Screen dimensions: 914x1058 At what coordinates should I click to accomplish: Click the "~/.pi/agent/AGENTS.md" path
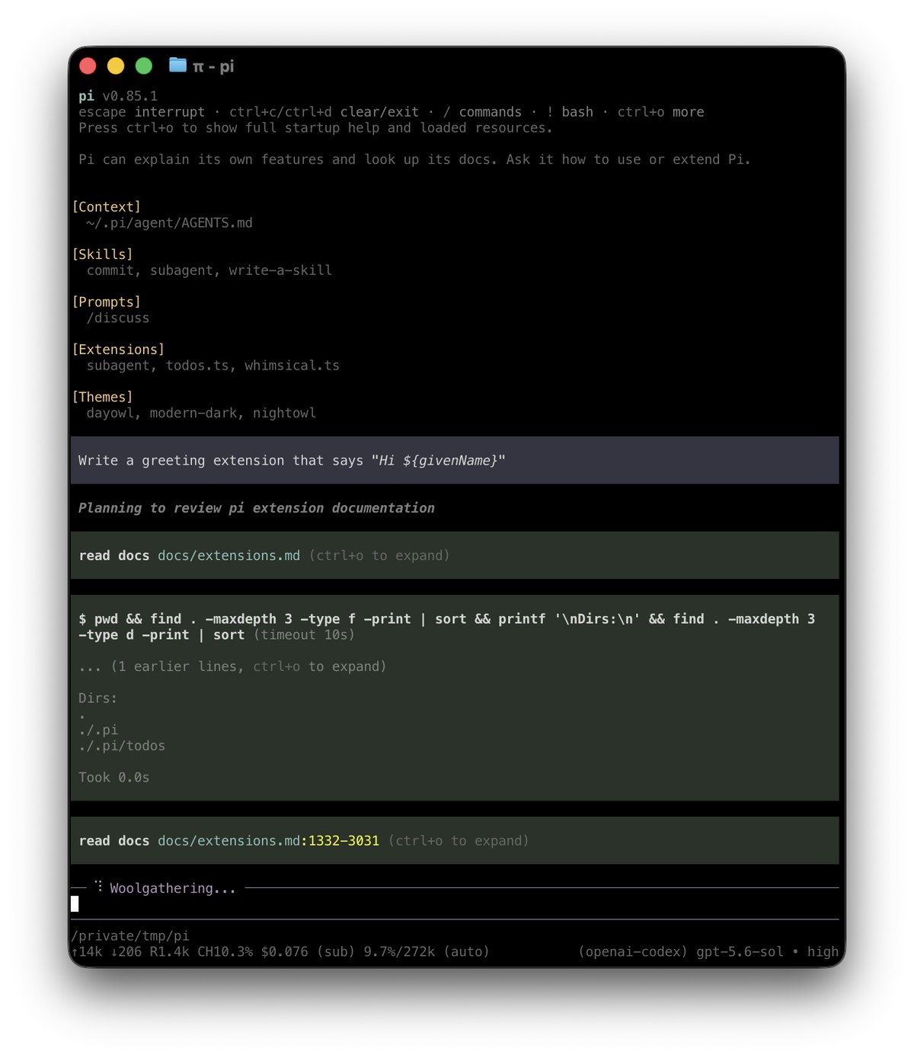click(x=169, y=223)
